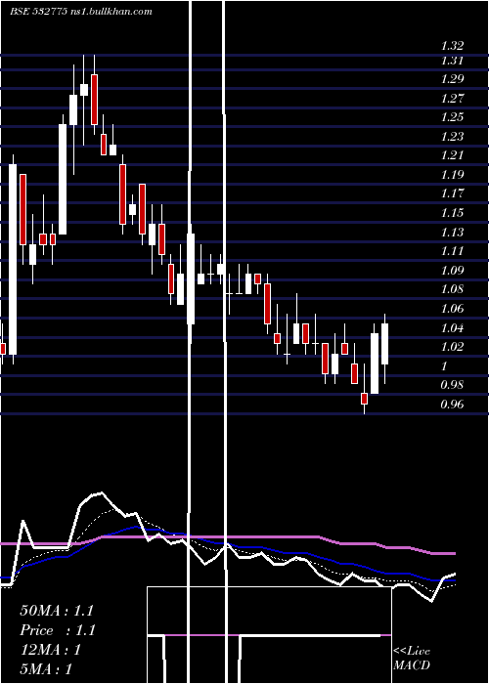Click the 1.31 price axis label
Viewport: 489px width, 684px height.
(x=452, y=61)
